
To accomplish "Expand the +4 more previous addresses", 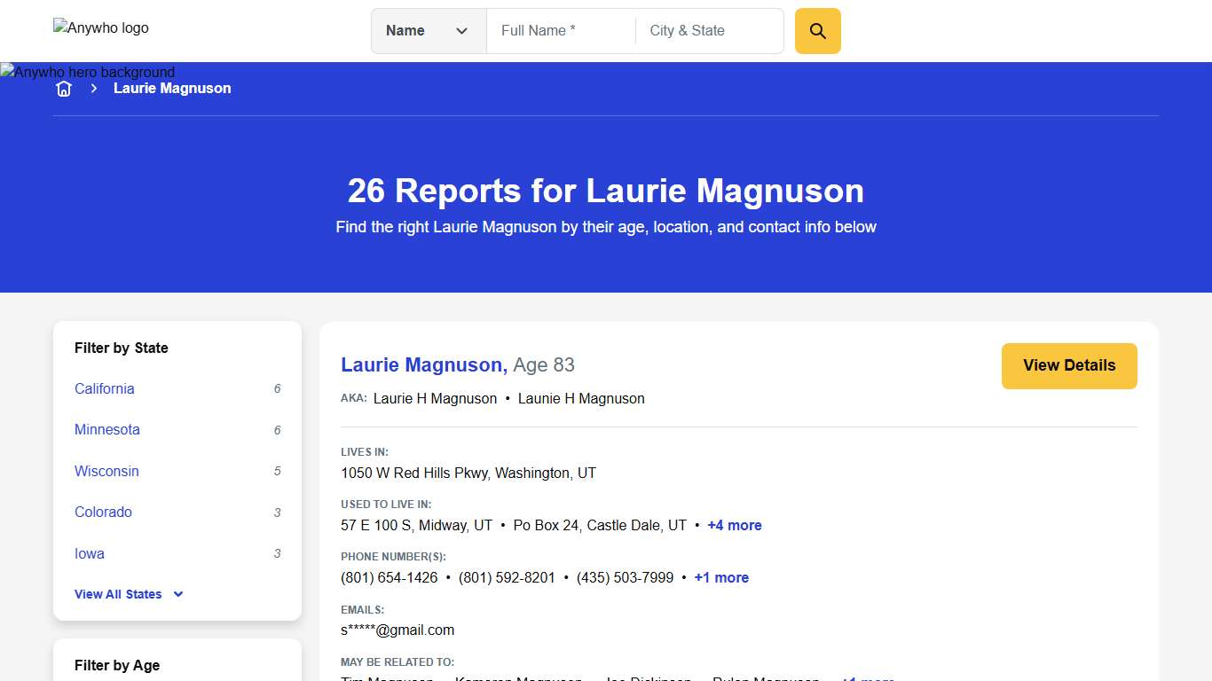I will (734, 525).
